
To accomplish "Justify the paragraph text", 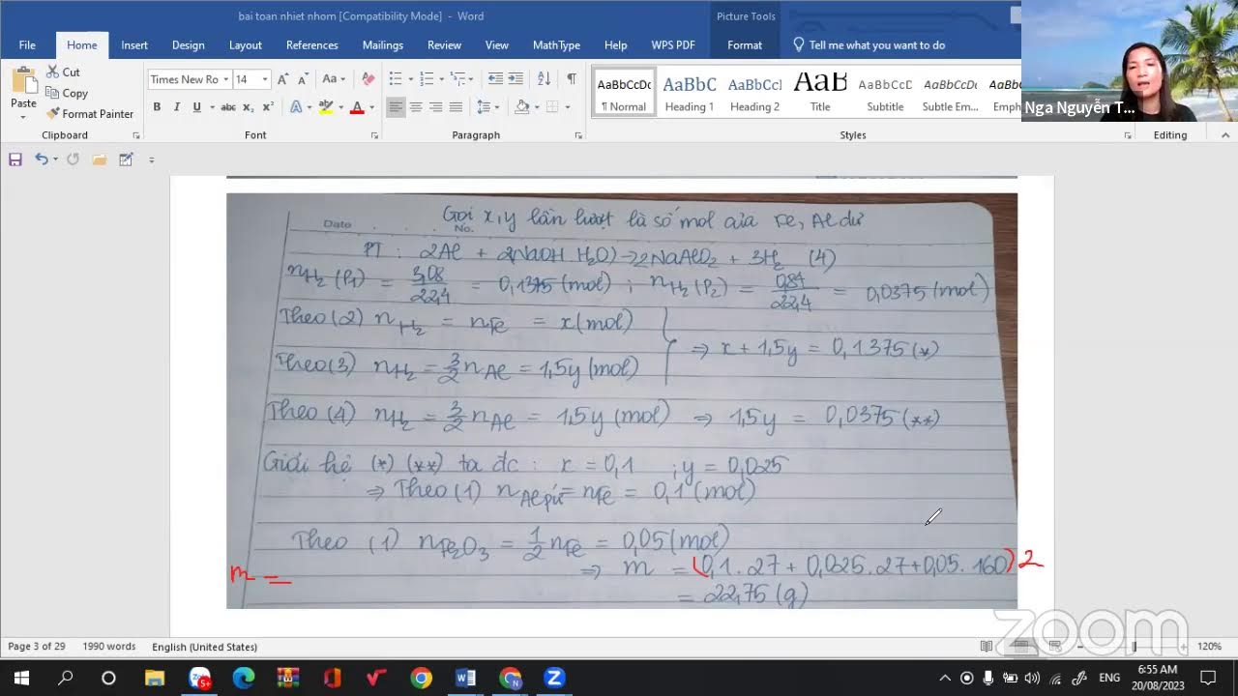I will 456,107.
